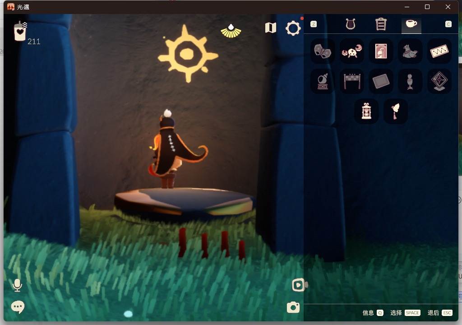Start video recording with camcorder icon

click(300, 285)
